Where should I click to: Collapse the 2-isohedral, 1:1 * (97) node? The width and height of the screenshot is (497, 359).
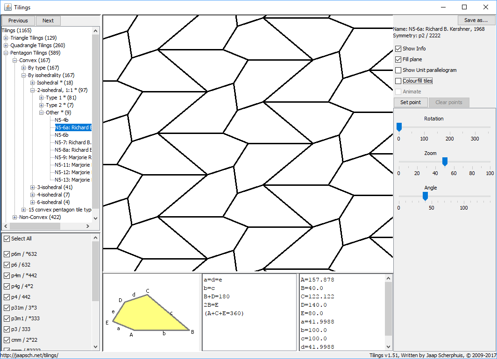tap(32, 90)
